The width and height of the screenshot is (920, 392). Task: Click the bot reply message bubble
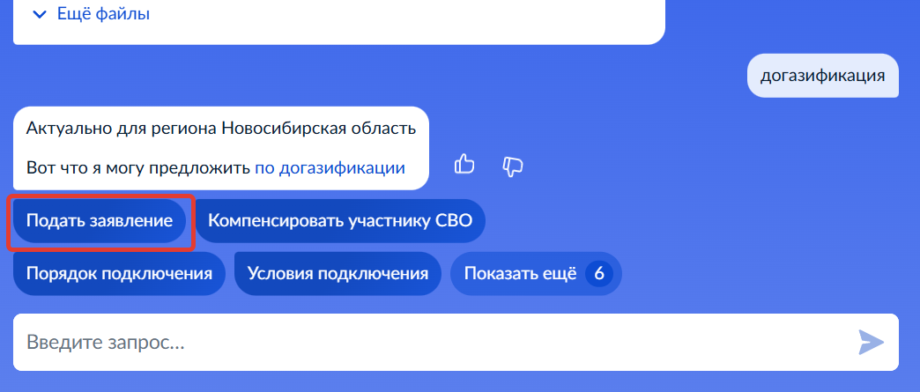220,148
